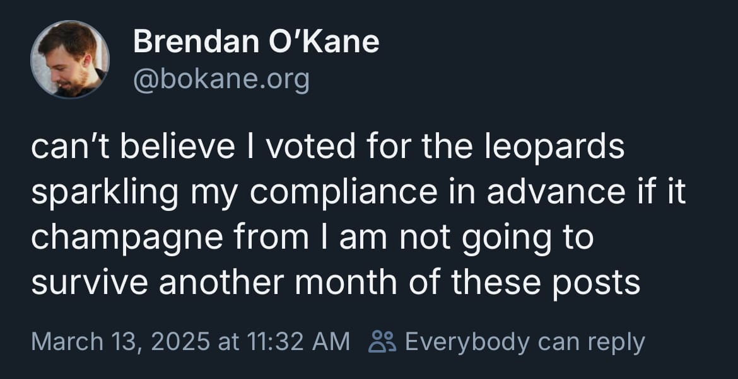
Task: Click the word "these" in the post
Action: [x=496, y=284]
